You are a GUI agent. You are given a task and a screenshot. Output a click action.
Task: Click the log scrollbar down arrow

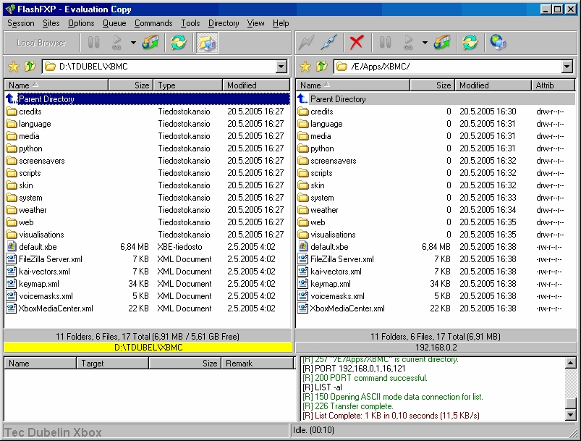pyautogui.click(x=571, y=415)
